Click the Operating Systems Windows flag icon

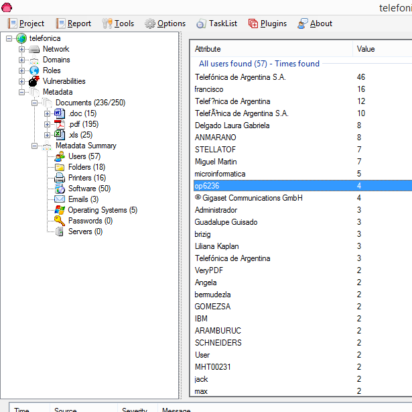(x=60, y=210)
